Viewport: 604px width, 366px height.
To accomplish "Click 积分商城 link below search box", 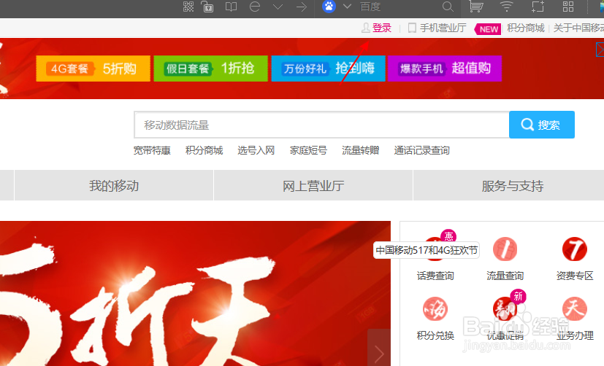I will (x=204, y=150).
